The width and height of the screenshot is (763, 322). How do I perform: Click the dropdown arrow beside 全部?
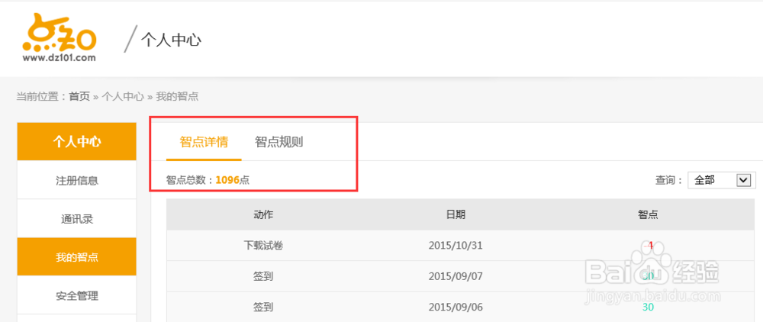coord(744,180)
